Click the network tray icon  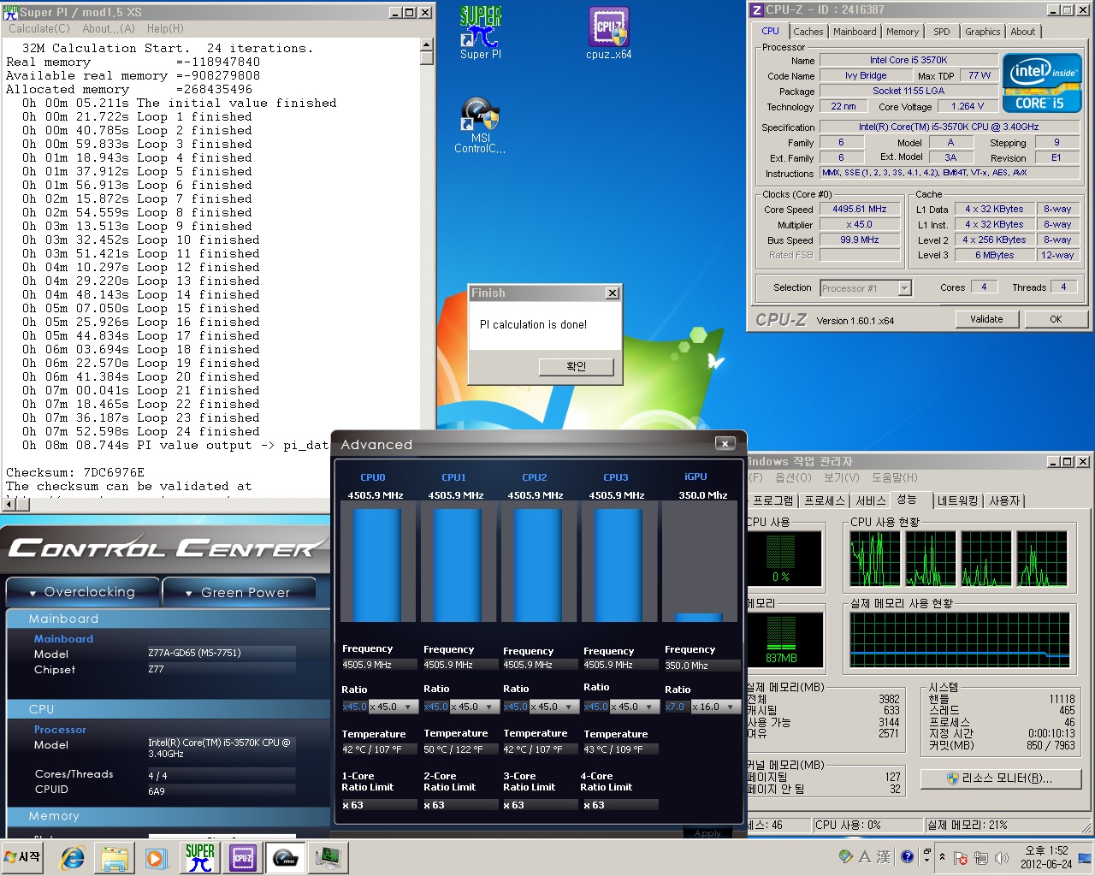click(980, 857)
